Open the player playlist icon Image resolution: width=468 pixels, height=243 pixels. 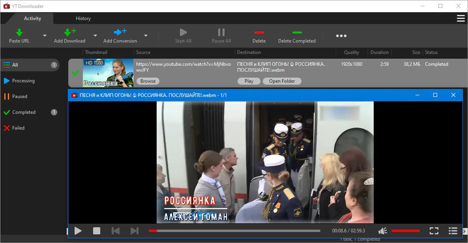tap(453, 231)
